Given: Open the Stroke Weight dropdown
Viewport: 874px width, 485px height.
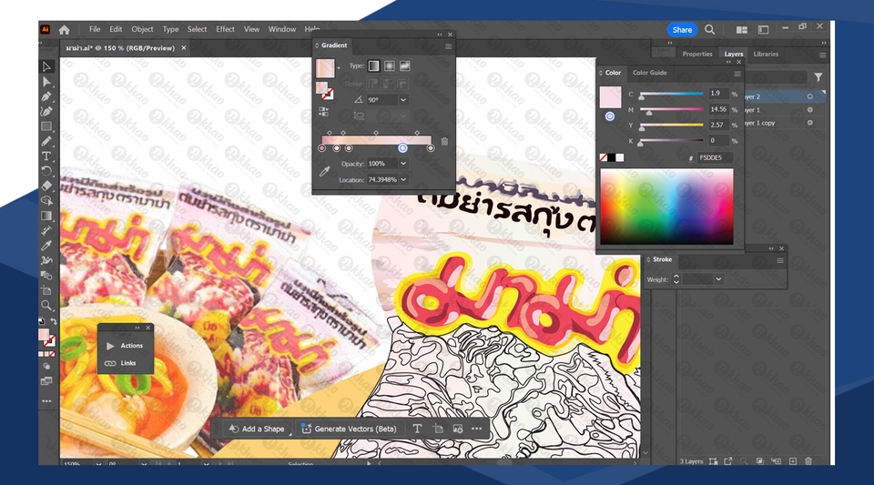Looking at the screenshot, I should [x=718, y=279].
